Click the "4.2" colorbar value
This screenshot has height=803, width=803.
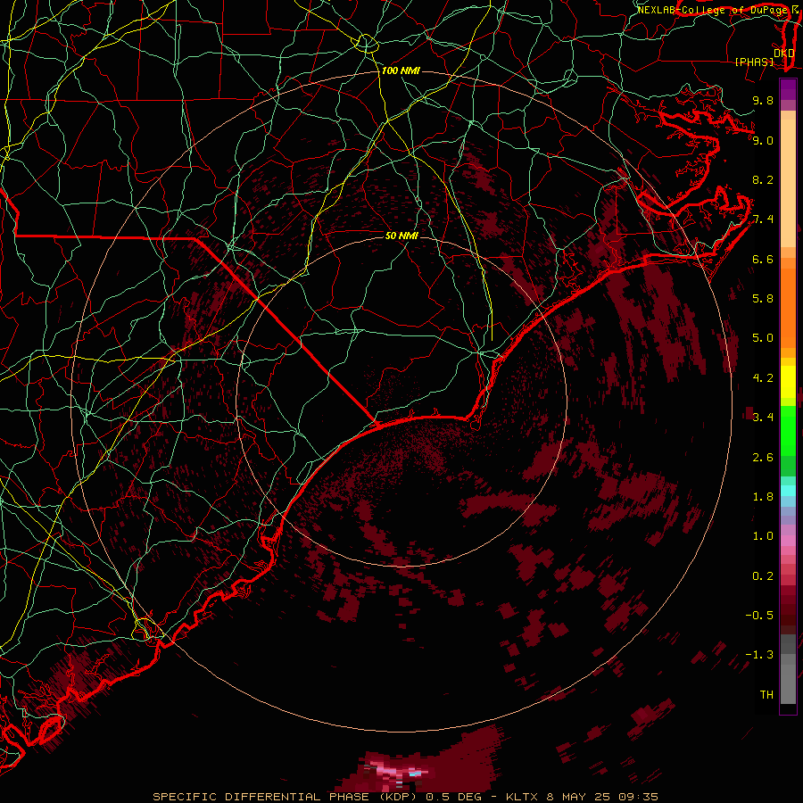[763, 378]
